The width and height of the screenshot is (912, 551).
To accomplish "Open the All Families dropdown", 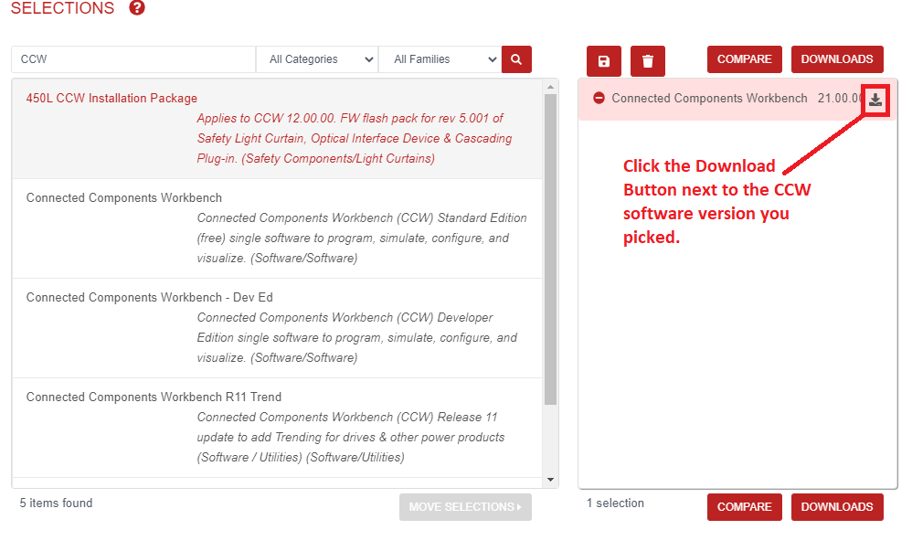I will pyautogui.click(x=440, y=59).
